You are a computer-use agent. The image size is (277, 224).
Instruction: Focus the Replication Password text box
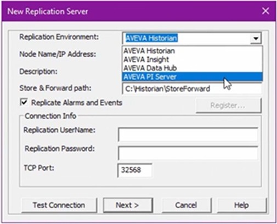point(188,153)
